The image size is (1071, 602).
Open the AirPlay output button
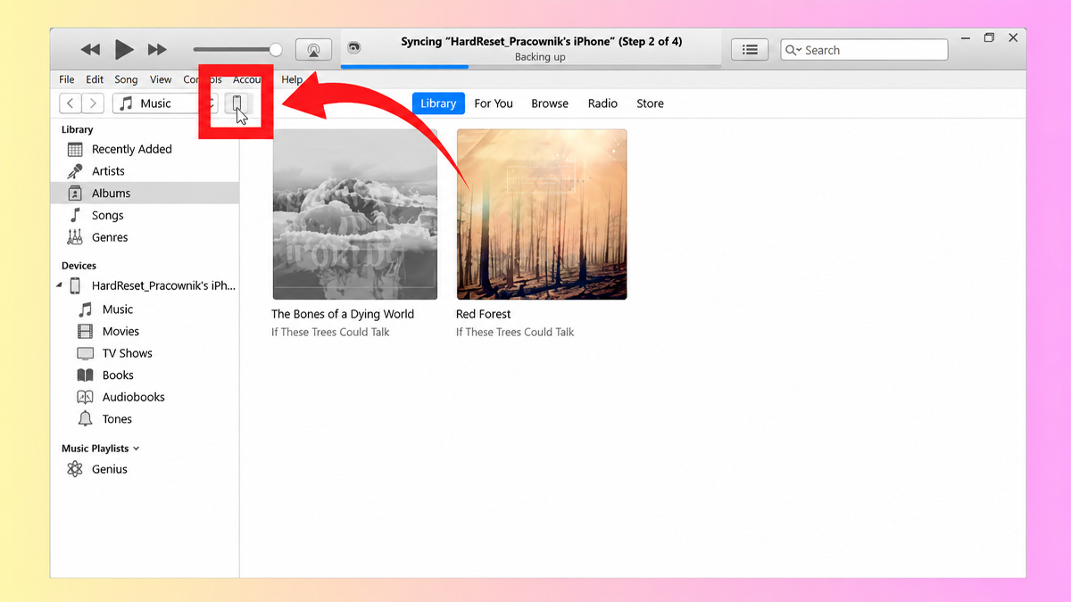pos(313,50)
